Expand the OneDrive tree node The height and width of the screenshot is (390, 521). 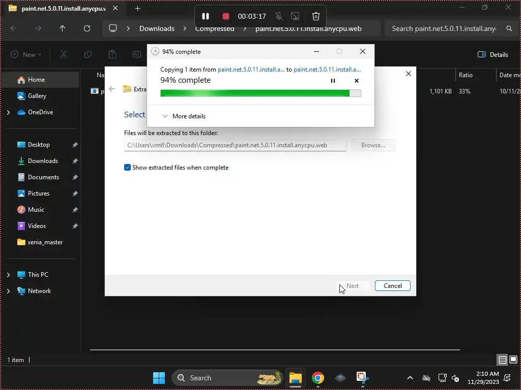[9, 112]
